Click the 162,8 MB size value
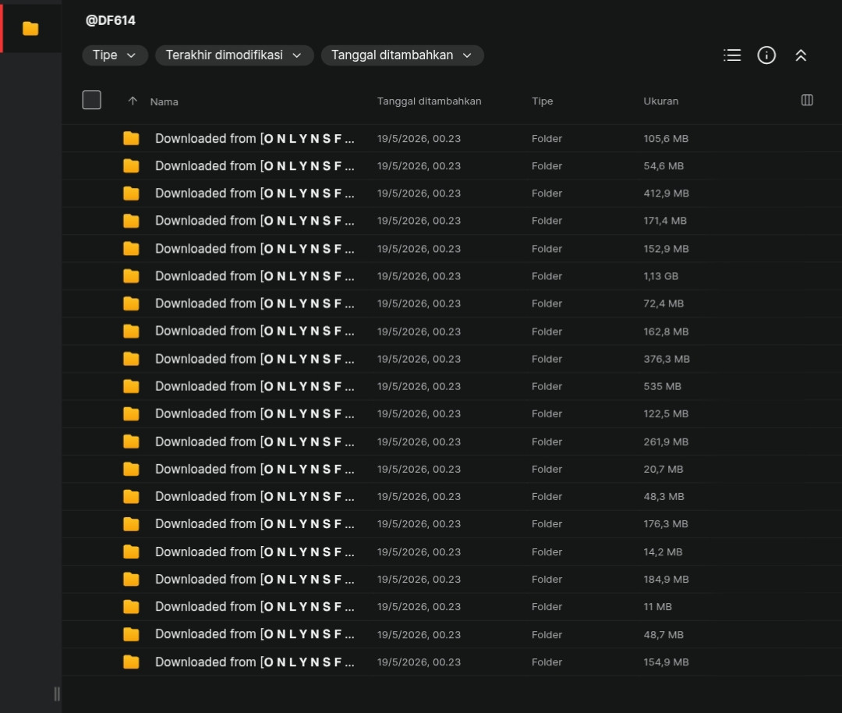The height and width of the screenshot is (713, 842). [x=666, y=332]
